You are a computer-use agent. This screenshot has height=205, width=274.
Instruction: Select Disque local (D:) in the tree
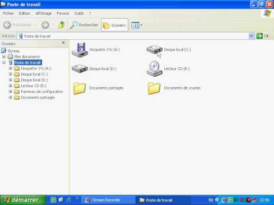[x=34, y=80]
